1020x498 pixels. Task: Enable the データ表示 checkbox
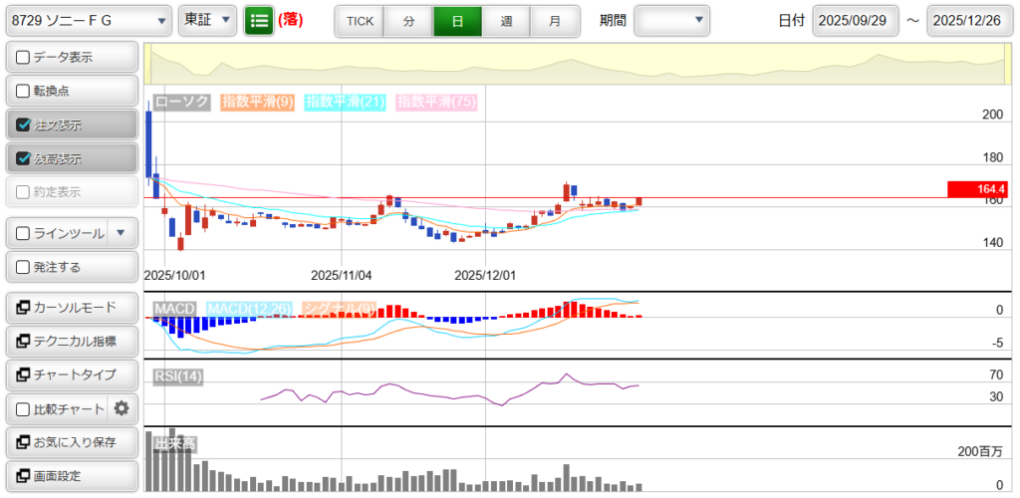24,58
